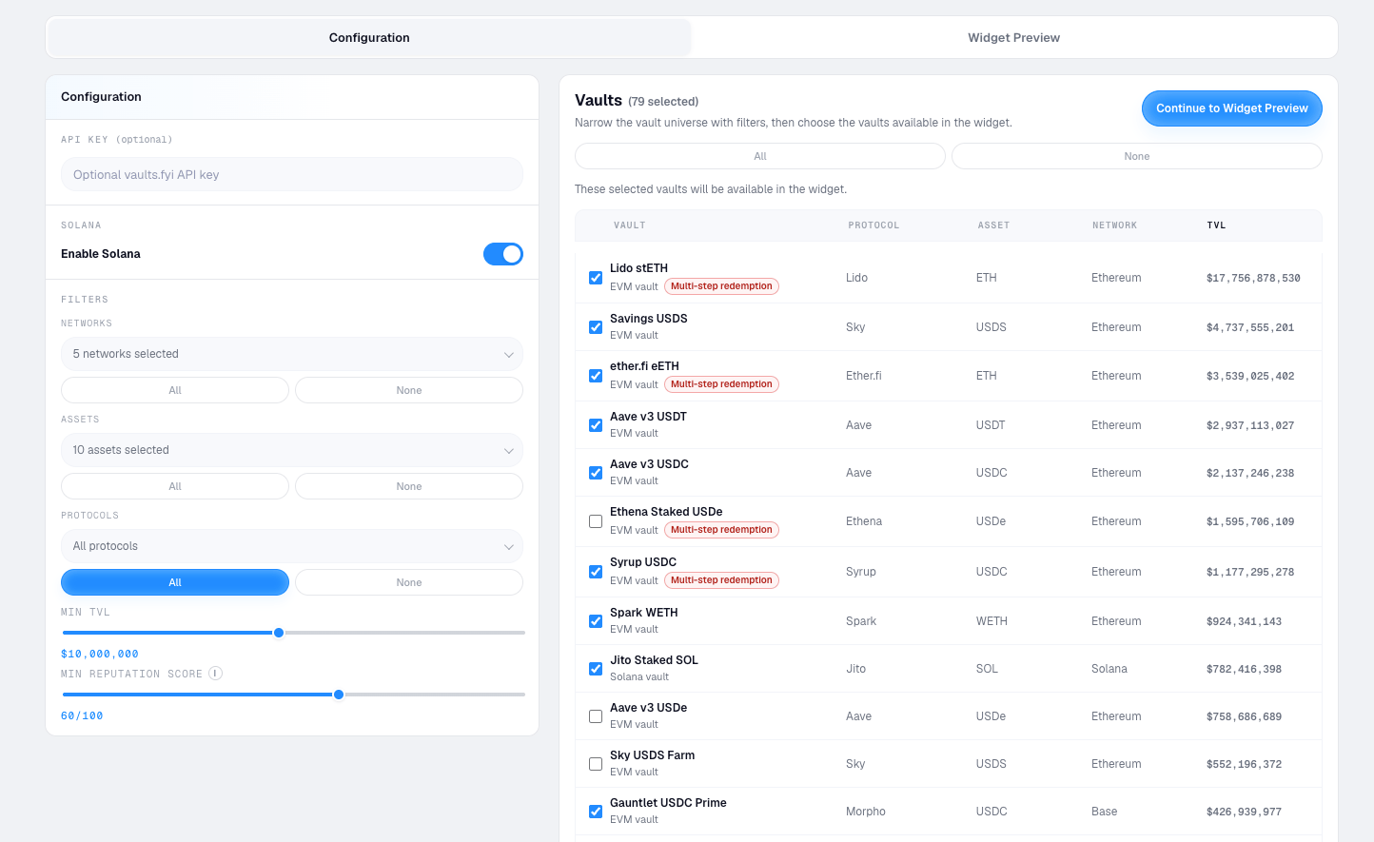This screenshot has width=1374, height=842.
Task: Uncheck the Gauntlet USDC Prime checkbox
Action: point(596,812)
